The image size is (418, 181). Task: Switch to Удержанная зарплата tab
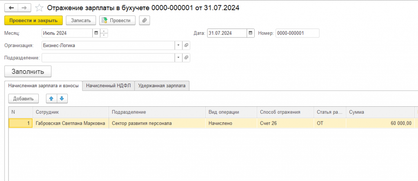(x=162, y=86)
